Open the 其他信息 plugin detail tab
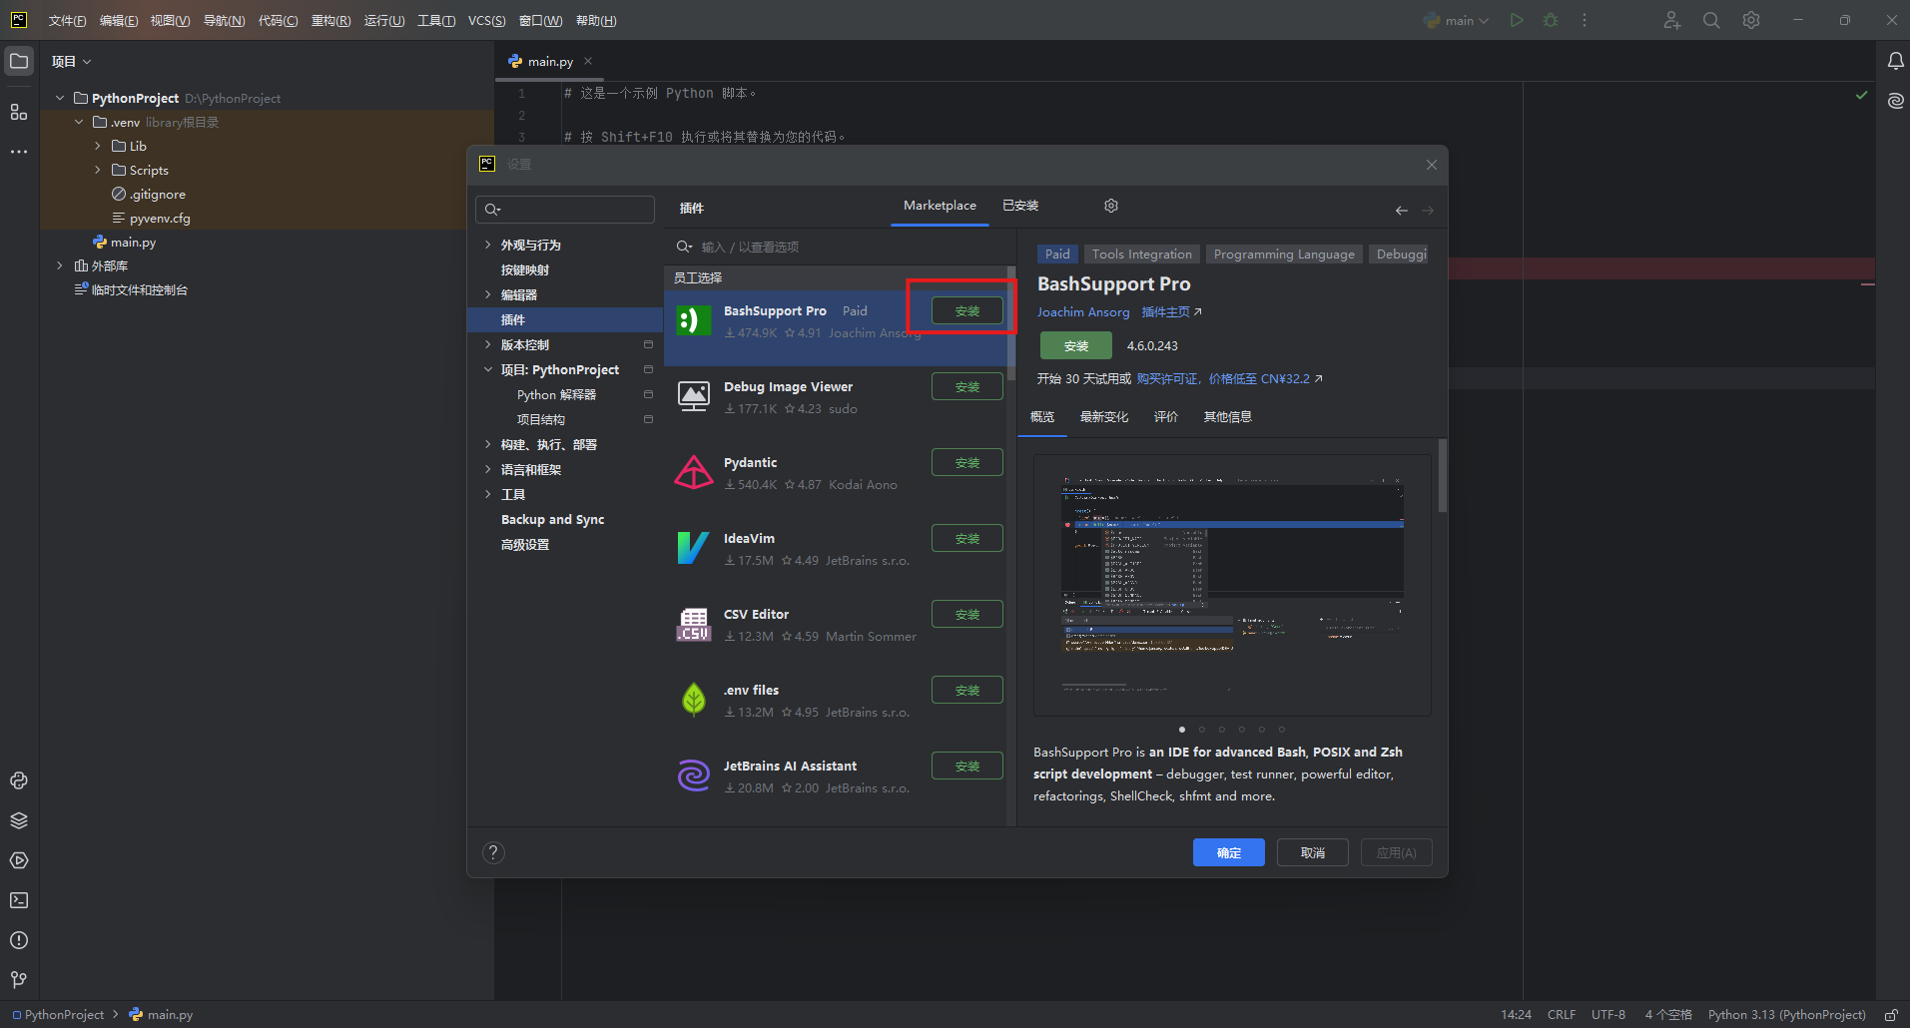This screenshot has height=1028, width=1910. tap(1228, 417)
